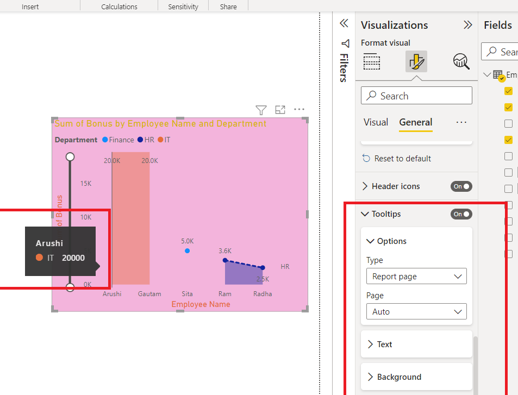The width and height of the screenshot is (518, 395).
Task: Collapse the Visualizations pane with the double chevron
Action: pos(468,24)
